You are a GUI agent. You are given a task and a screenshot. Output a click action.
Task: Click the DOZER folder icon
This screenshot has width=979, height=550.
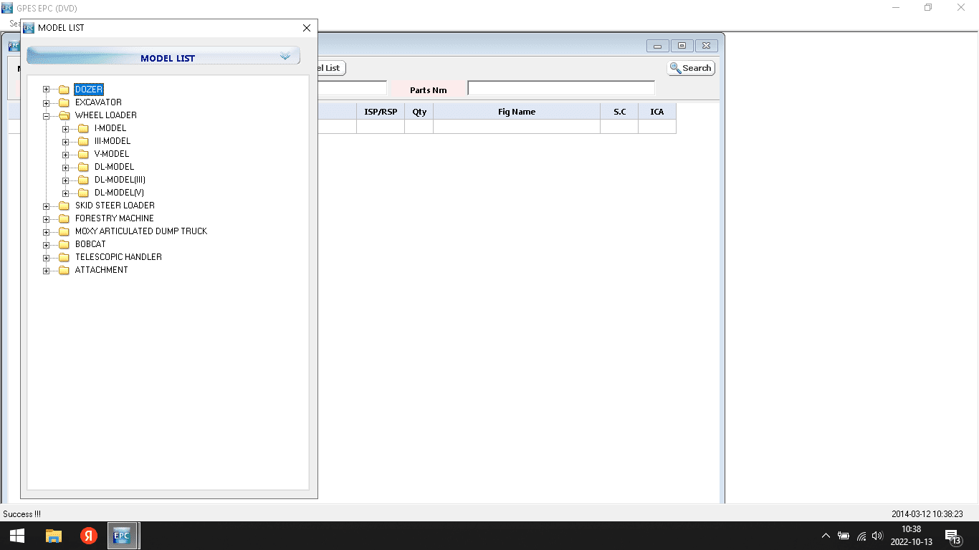64,90
